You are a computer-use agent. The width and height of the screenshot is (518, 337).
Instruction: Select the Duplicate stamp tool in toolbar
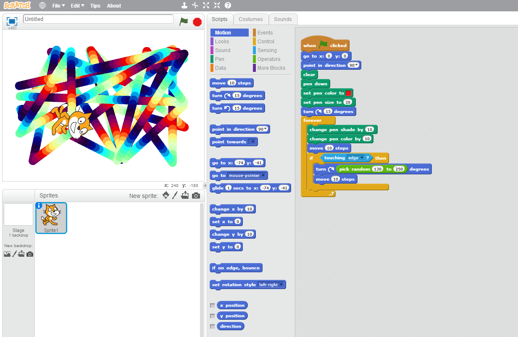pyautogui.click(x=184, y=5)
